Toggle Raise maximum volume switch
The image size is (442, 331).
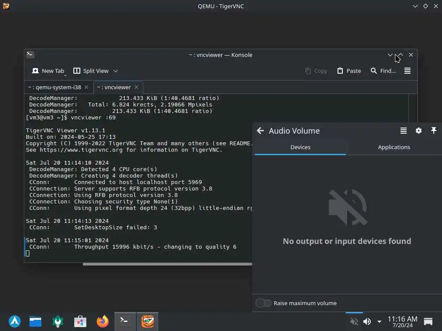click(263, 303)
